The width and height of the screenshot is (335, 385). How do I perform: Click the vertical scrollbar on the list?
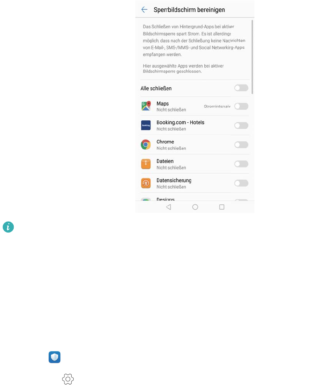pyautogui.click(x=252, y=57)
